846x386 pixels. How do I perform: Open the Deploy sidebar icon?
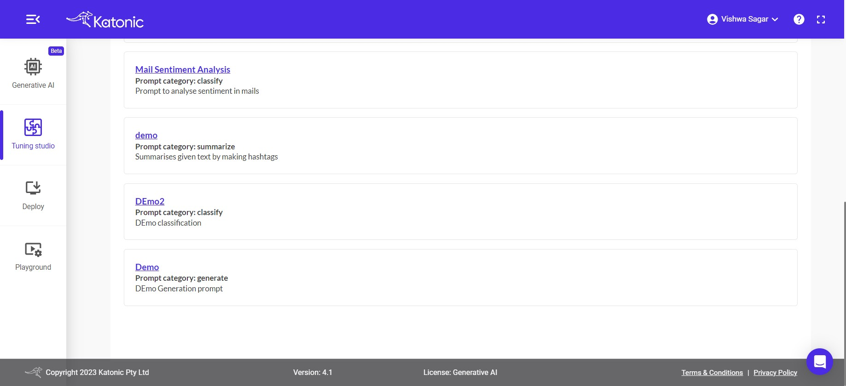pyautogui.click(x=33, y=188)
